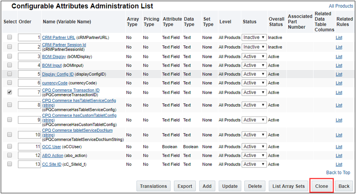Click the Delete button
The height and width of the screenshot is (194, 356).
point(255,186)
